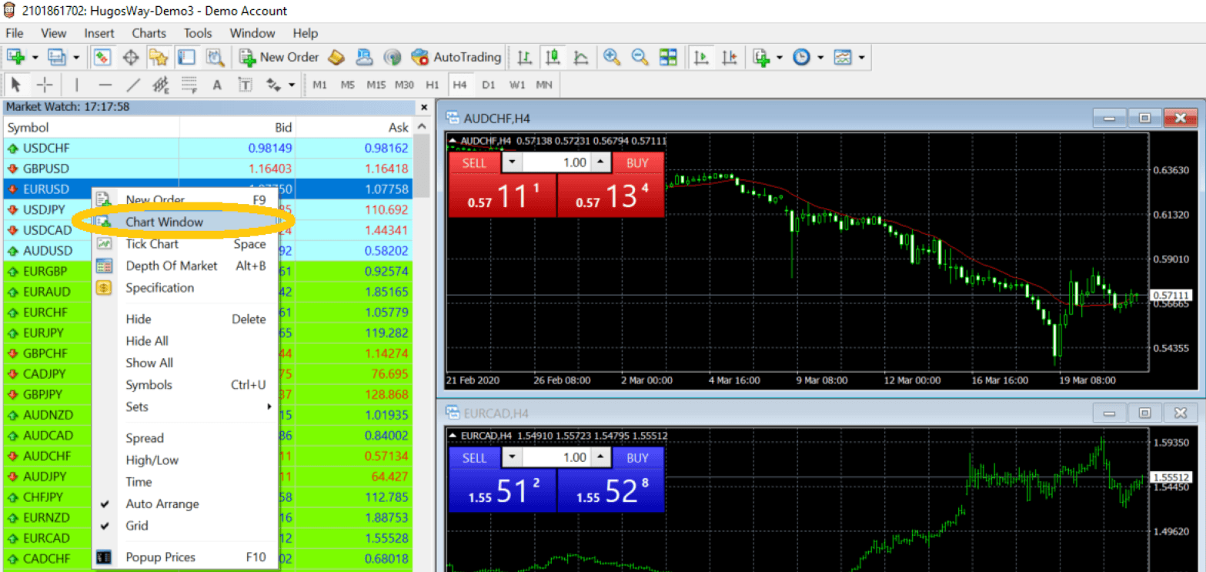
Task: Expand the Templates dropdown arrow
Action: (861, 57)
